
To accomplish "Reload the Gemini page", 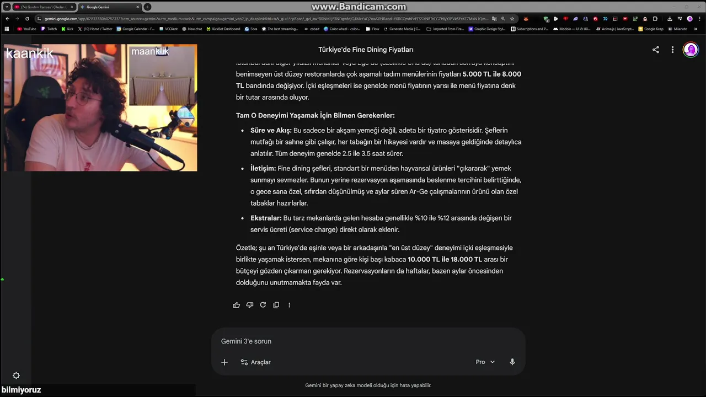I will tap(27, 19).
